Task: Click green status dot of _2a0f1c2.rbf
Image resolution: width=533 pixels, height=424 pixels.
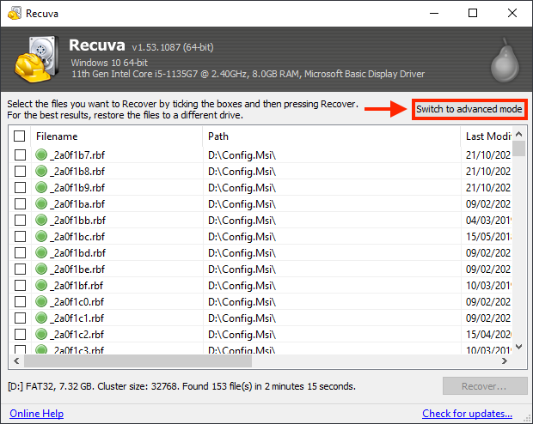Action: click(x=41, y=334)
